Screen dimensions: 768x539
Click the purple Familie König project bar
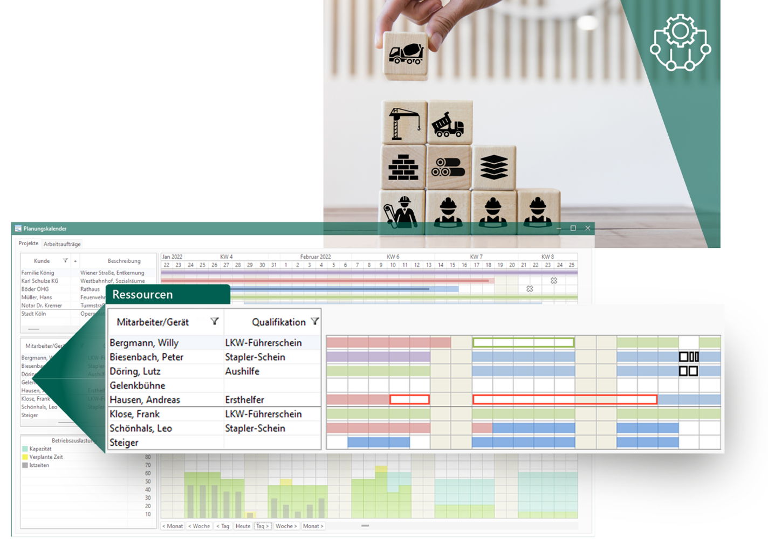369,273
